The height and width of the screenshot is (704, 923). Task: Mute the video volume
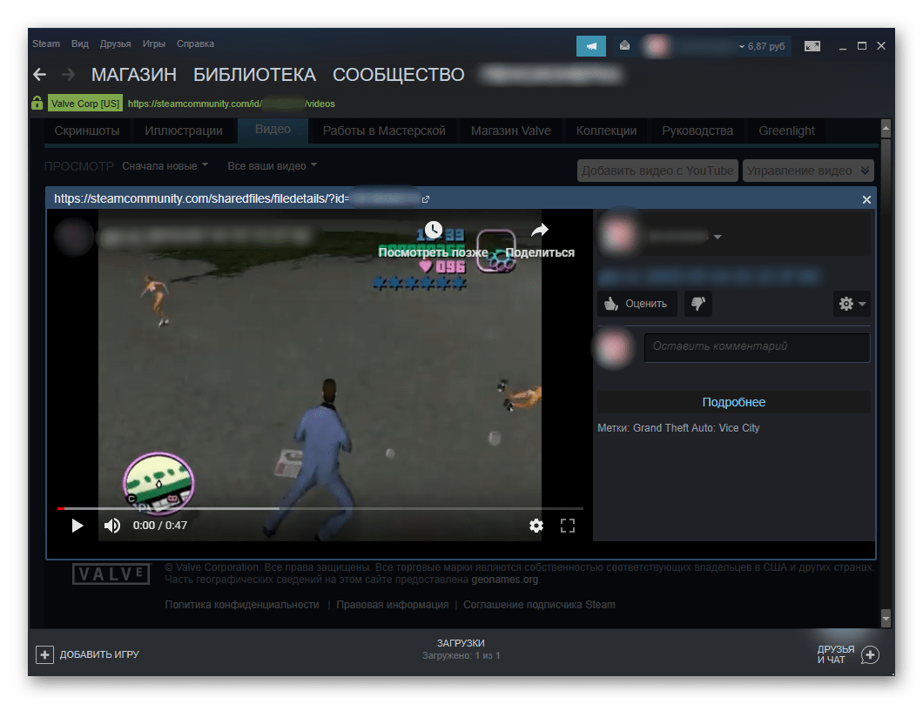tap(112, 526)
